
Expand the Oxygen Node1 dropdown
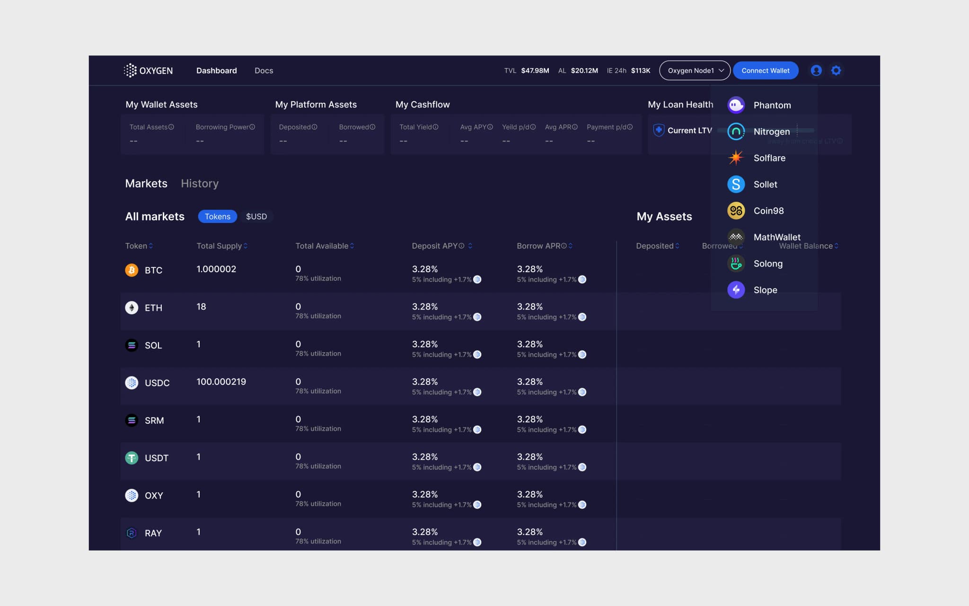tap(695, 71)
